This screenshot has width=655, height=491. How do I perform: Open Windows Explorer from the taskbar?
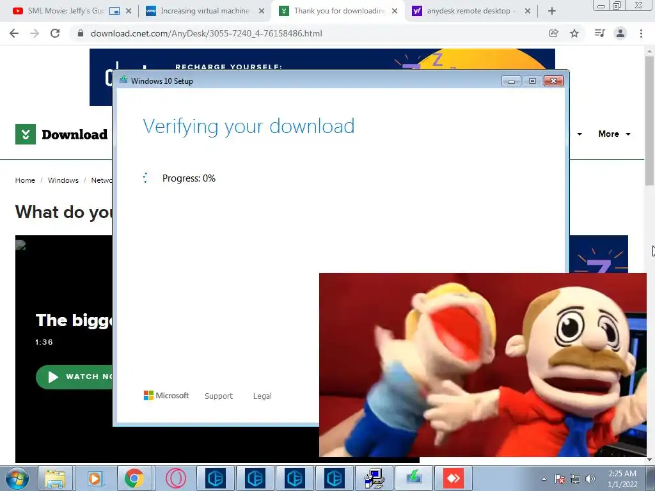coord(55,478)
